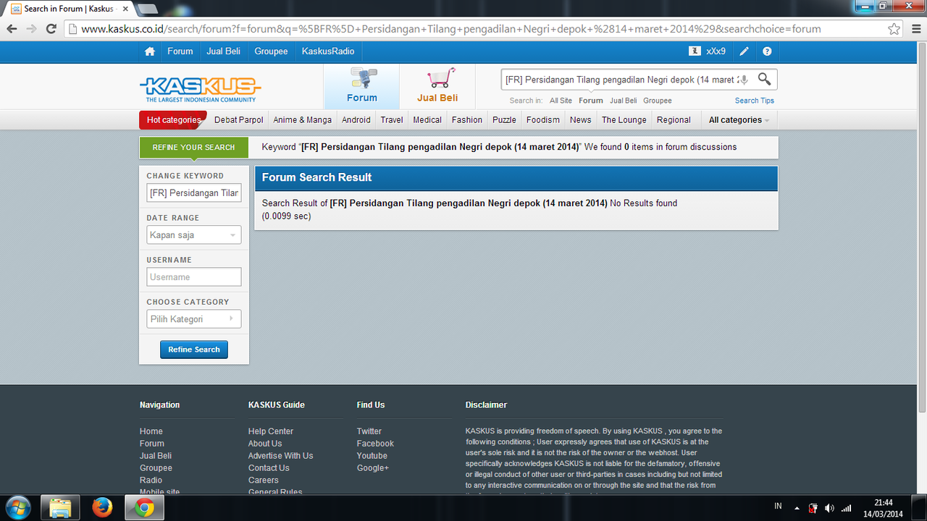Screen dimensions: 927x521
Task: Open Puzzle category
Action: coord(504,120)
